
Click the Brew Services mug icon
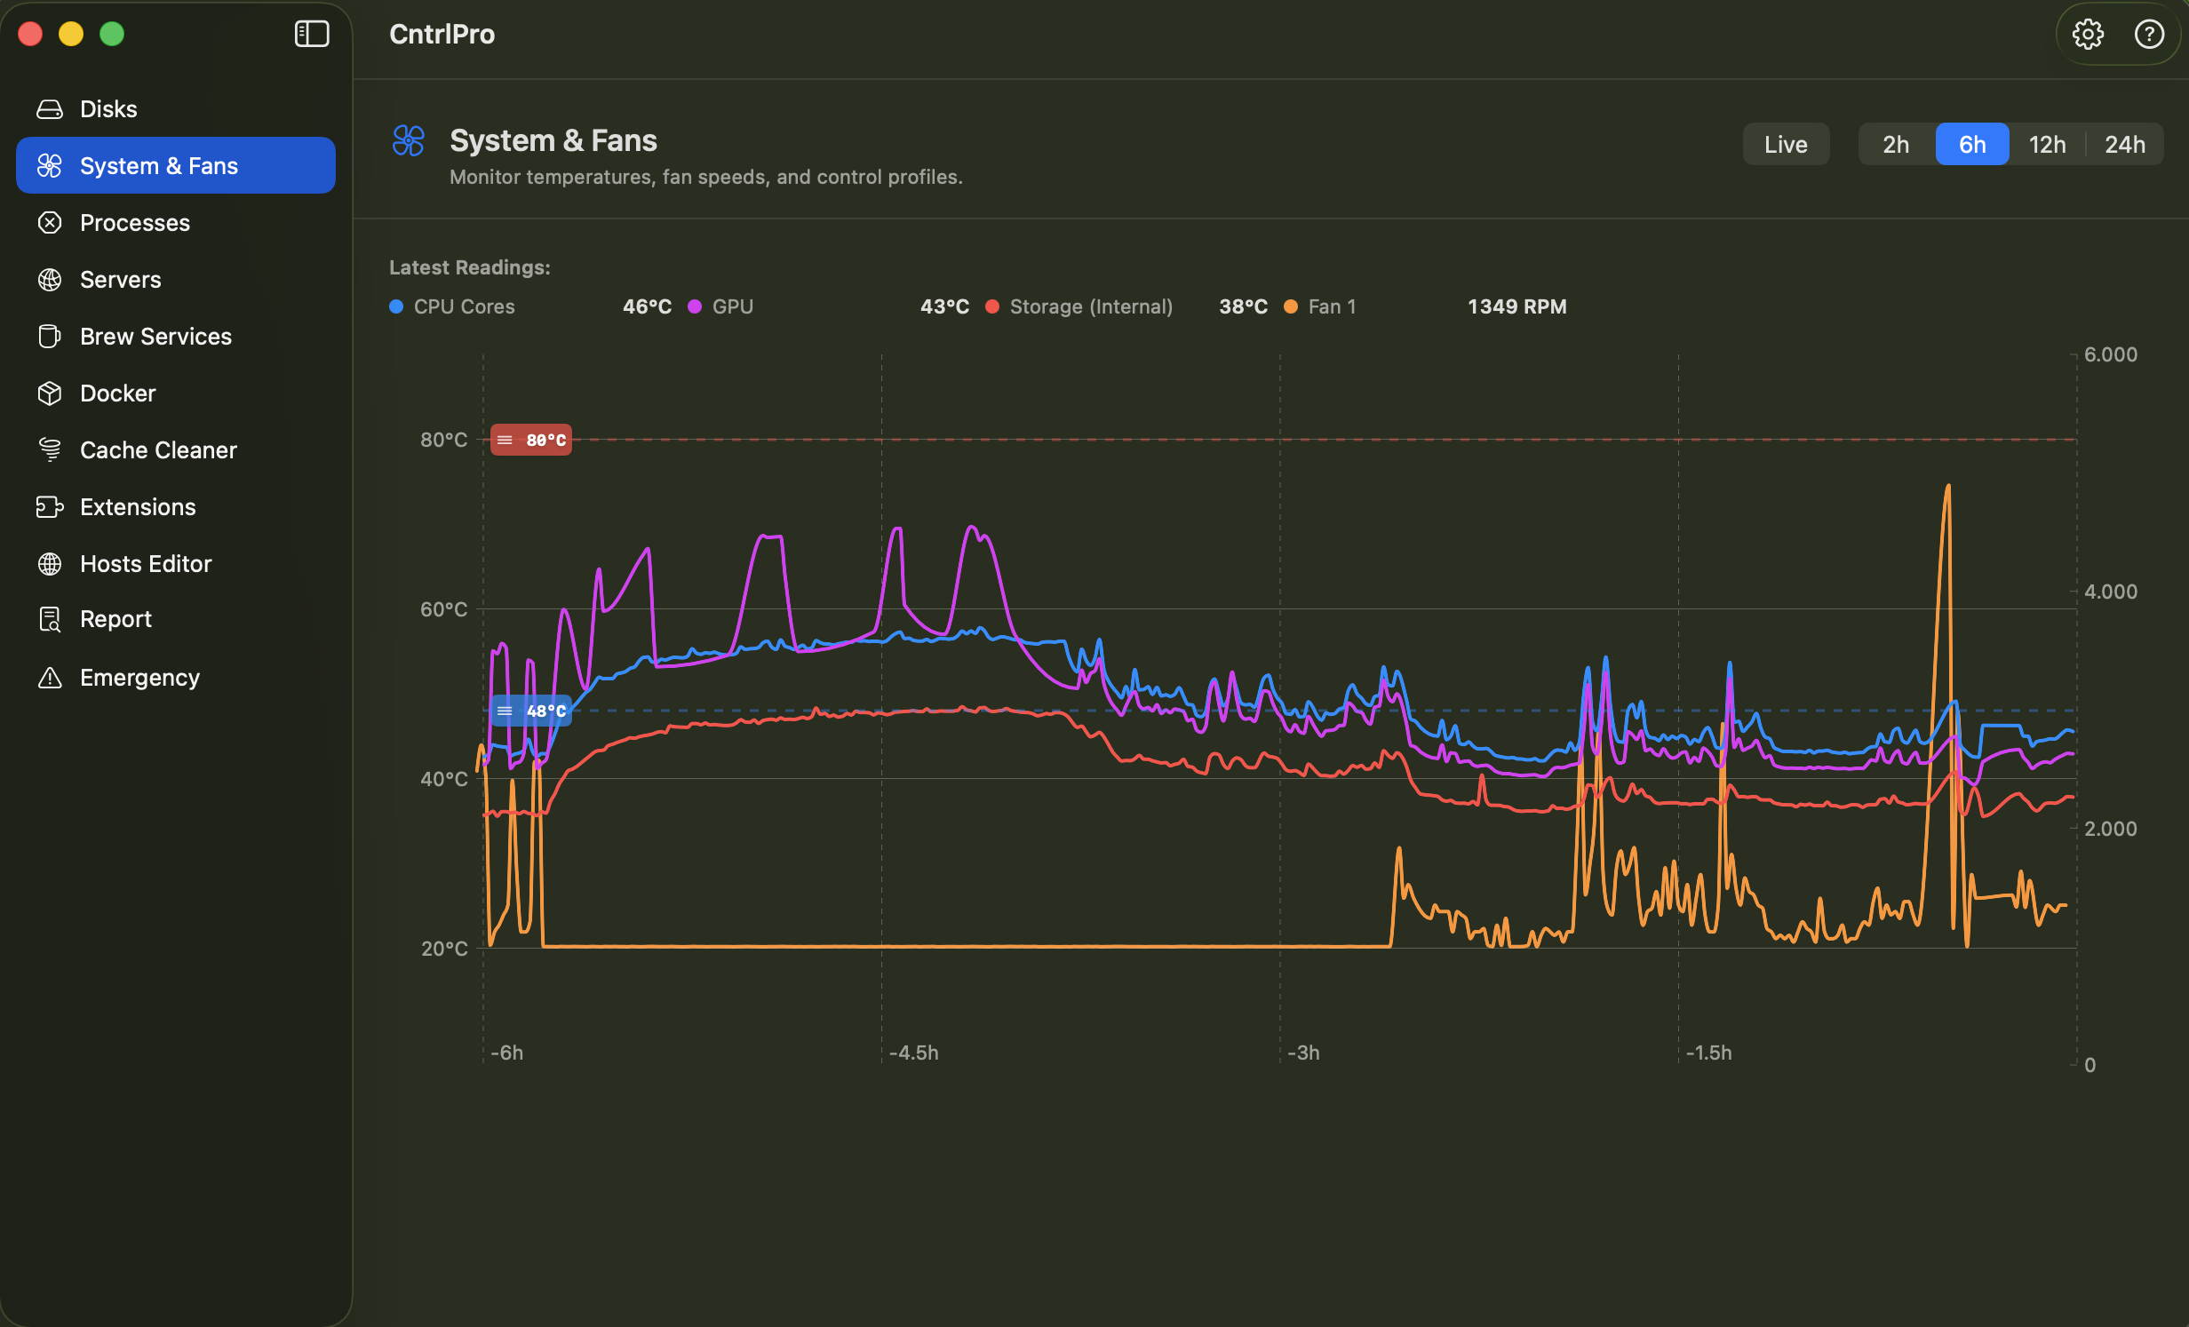pos(50,337)
